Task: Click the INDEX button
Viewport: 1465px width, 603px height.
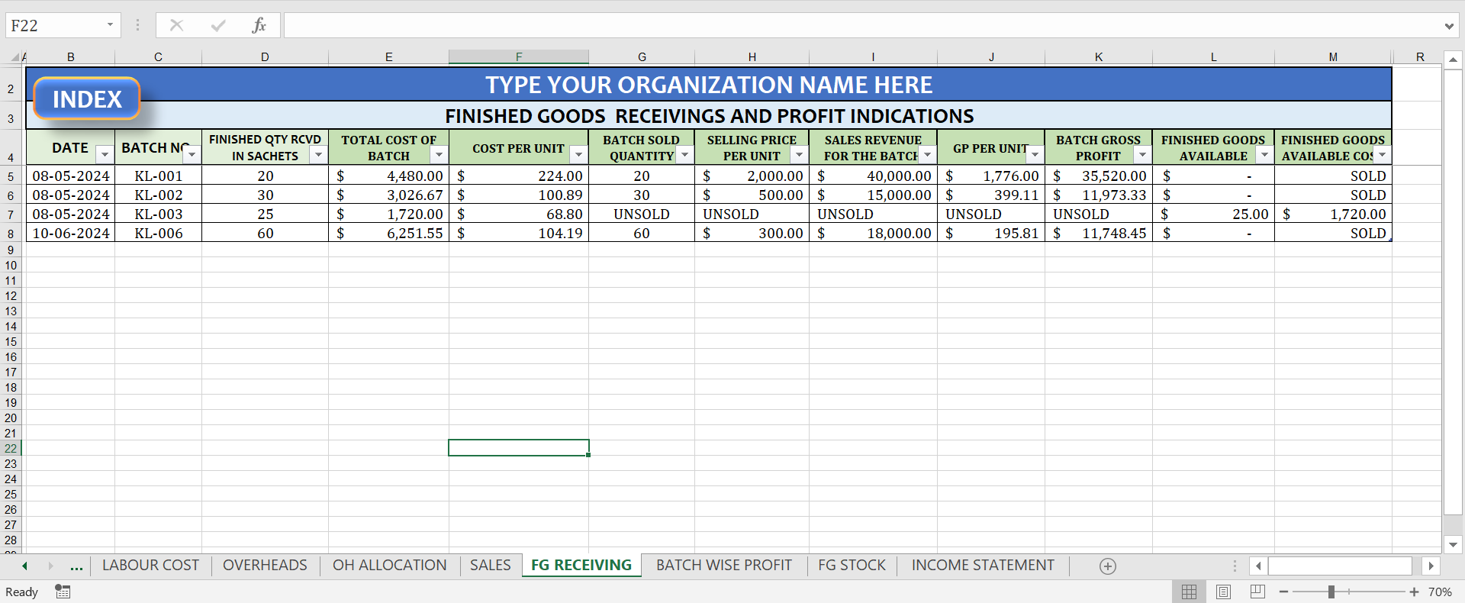Action: (x=87, y=99)
